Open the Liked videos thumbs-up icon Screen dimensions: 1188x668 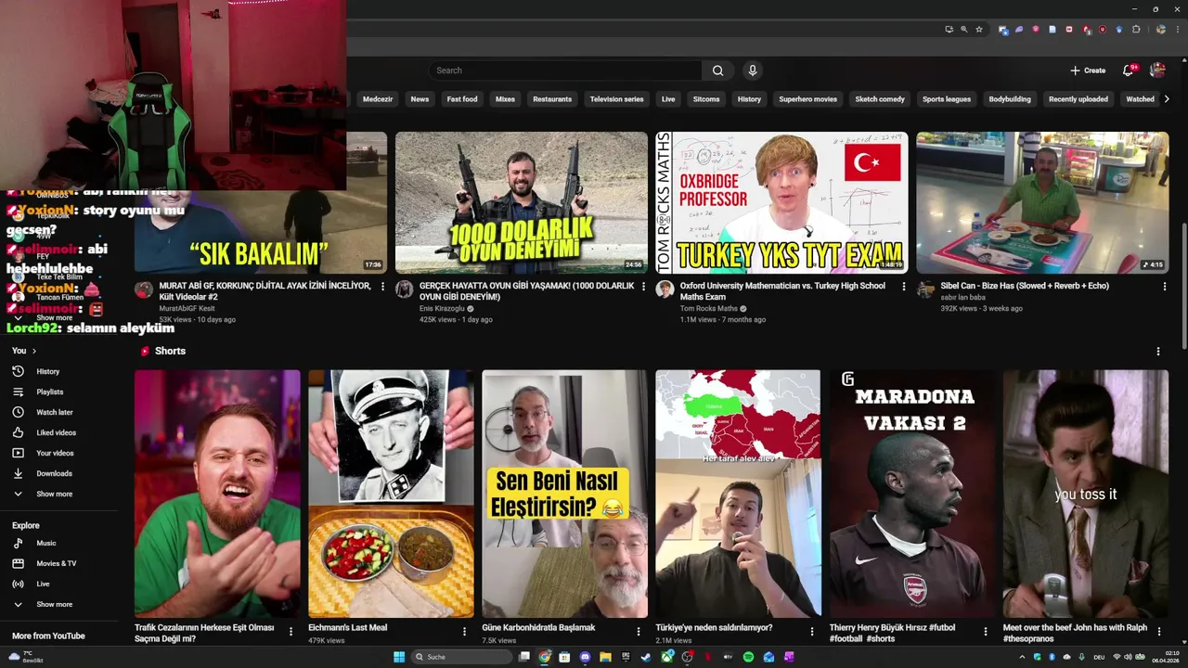[x=18, y=432]
